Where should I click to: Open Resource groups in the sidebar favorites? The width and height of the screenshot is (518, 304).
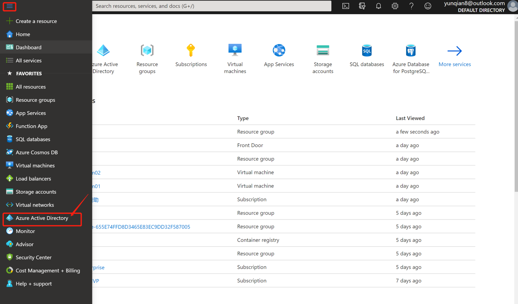(46, 100)
